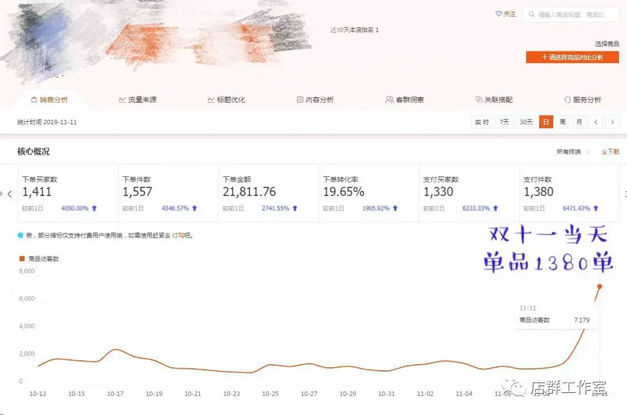
Task: Click the search magnifier icon
Action: pyautogui.click(x=531, y=15)
